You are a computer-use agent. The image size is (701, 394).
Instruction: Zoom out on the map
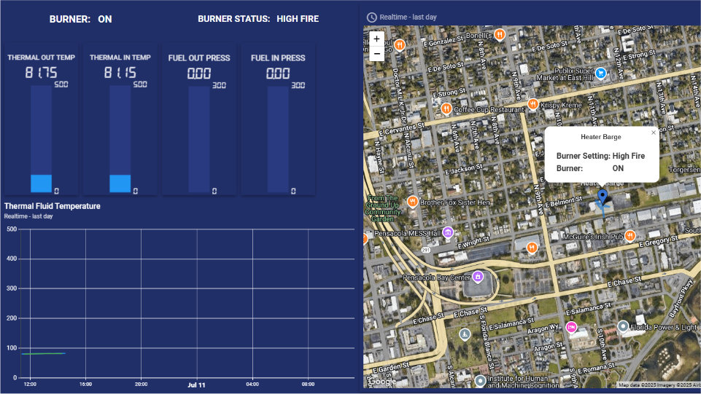tap(377, 54)
